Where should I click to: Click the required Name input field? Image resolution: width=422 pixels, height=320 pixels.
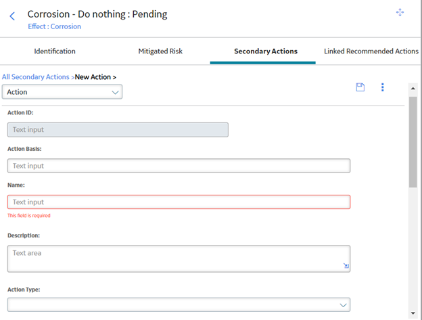(179, 202)
